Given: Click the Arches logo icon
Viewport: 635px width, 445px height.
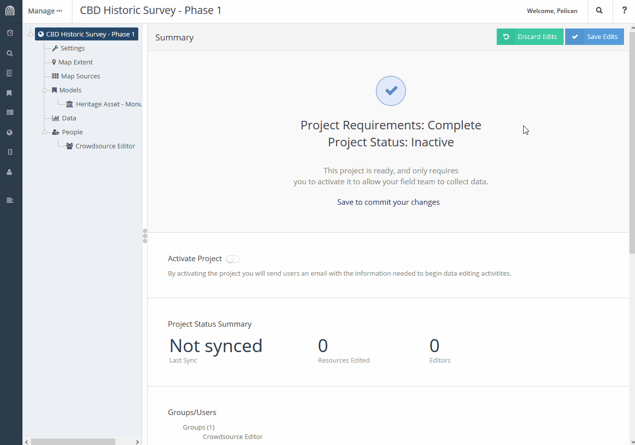Looking at the screenshot, I should 10,10.
